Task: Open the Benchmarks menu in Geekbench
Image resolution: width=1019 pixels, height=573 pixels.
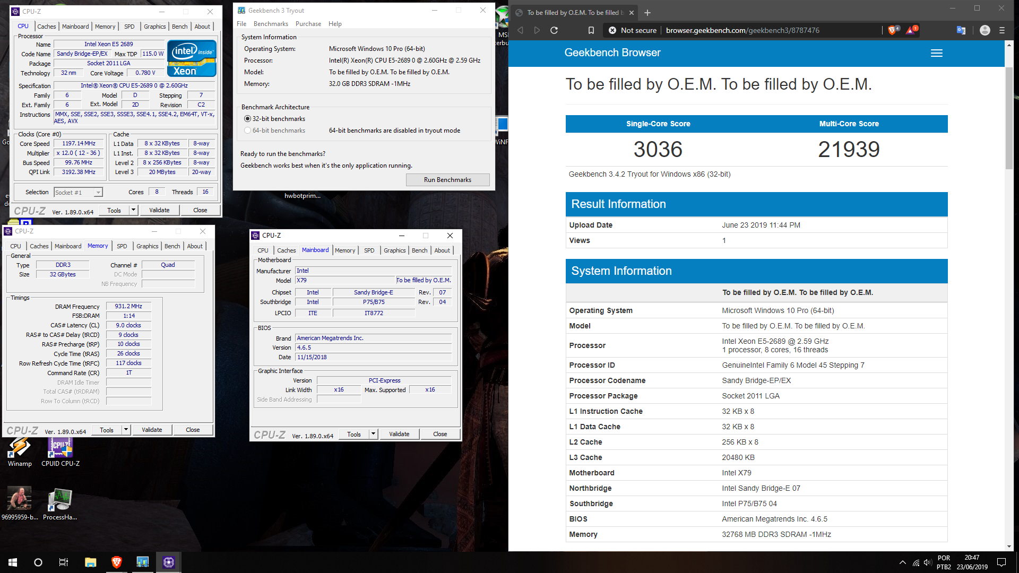Action: click(271, 24)
